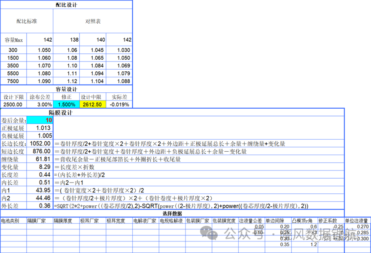This screenshot has height=253, width=371.
Task: Click the 设计下限 header cell
Action: [x=14, y=97]
